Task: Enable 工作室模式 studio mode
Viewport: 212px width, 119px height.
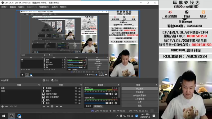Action: [x=140, y=99]
